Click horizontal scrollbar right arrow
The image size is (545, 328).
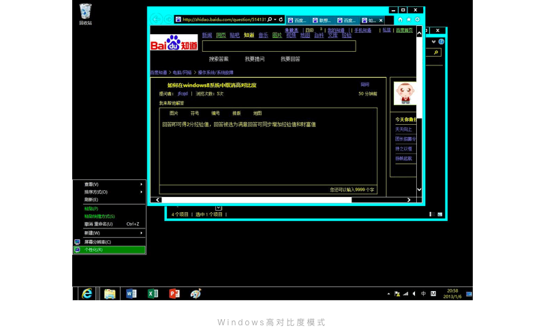point(409,200)
